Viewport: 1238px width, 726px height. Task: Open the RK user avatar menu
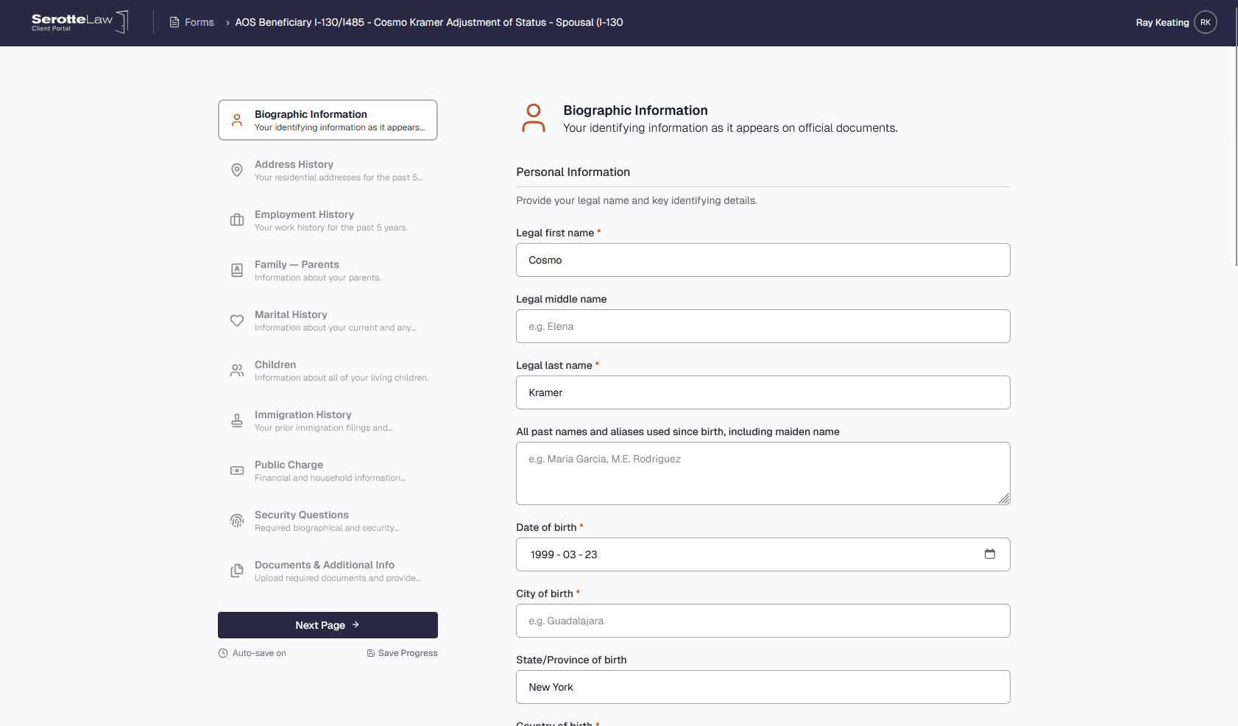coord(1206,22)
